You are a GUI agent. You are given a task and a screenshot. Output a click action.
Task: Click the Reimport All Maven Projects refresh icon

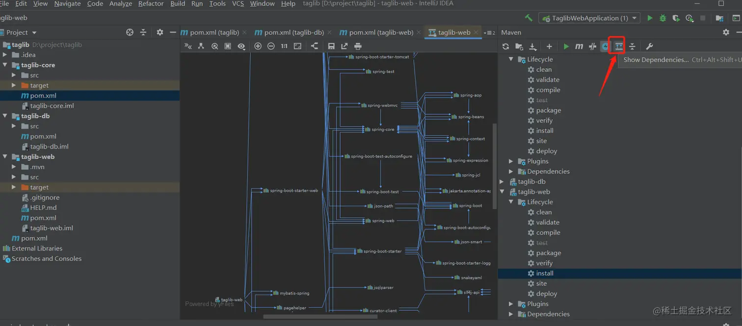point(505,46)
